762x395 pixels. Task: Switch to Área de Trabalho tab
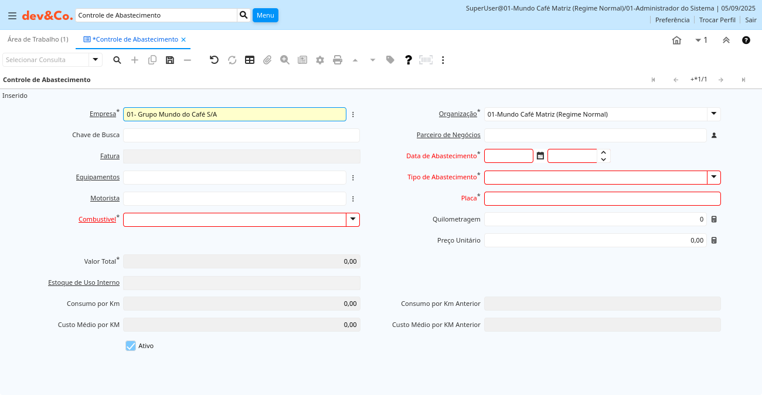(38, 39)
